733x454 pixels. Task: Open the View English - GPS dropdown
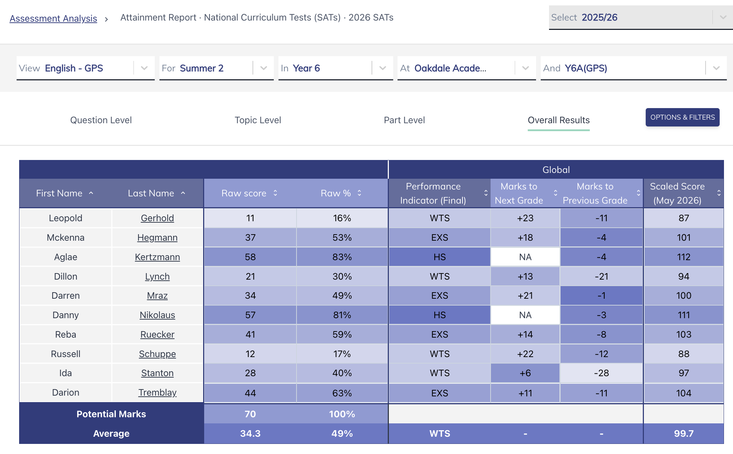pos(85,68)
